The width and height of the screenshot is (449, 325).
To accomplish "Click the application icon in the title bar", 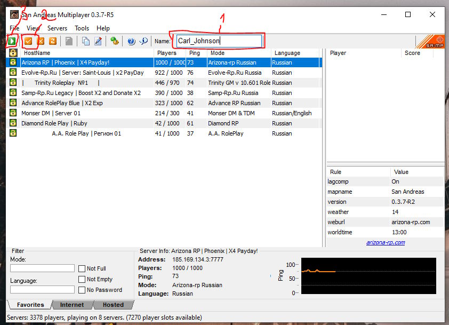I will coord(14,14).
